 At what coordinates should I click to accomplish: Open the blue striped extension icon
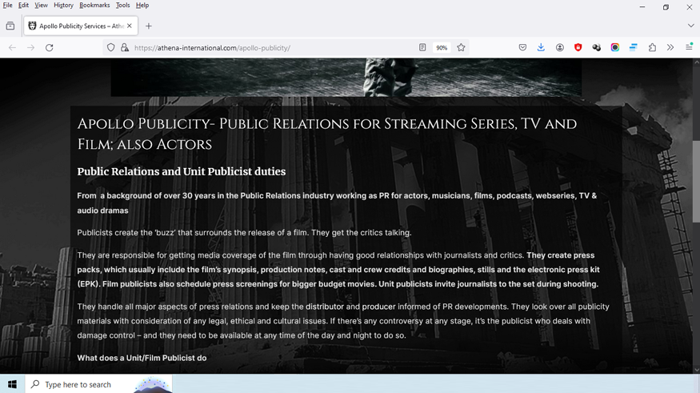click(x=634, y=48)
